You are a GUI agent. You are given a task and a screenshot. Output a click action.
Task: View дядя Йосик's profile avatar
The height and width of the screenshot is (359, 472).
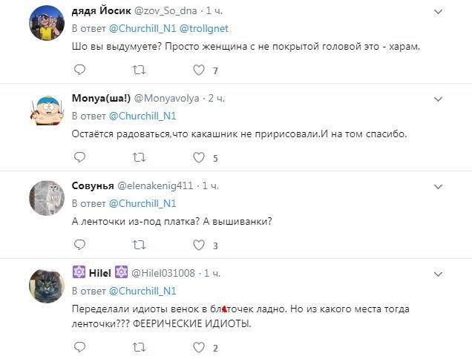click(x=46, y=25)
